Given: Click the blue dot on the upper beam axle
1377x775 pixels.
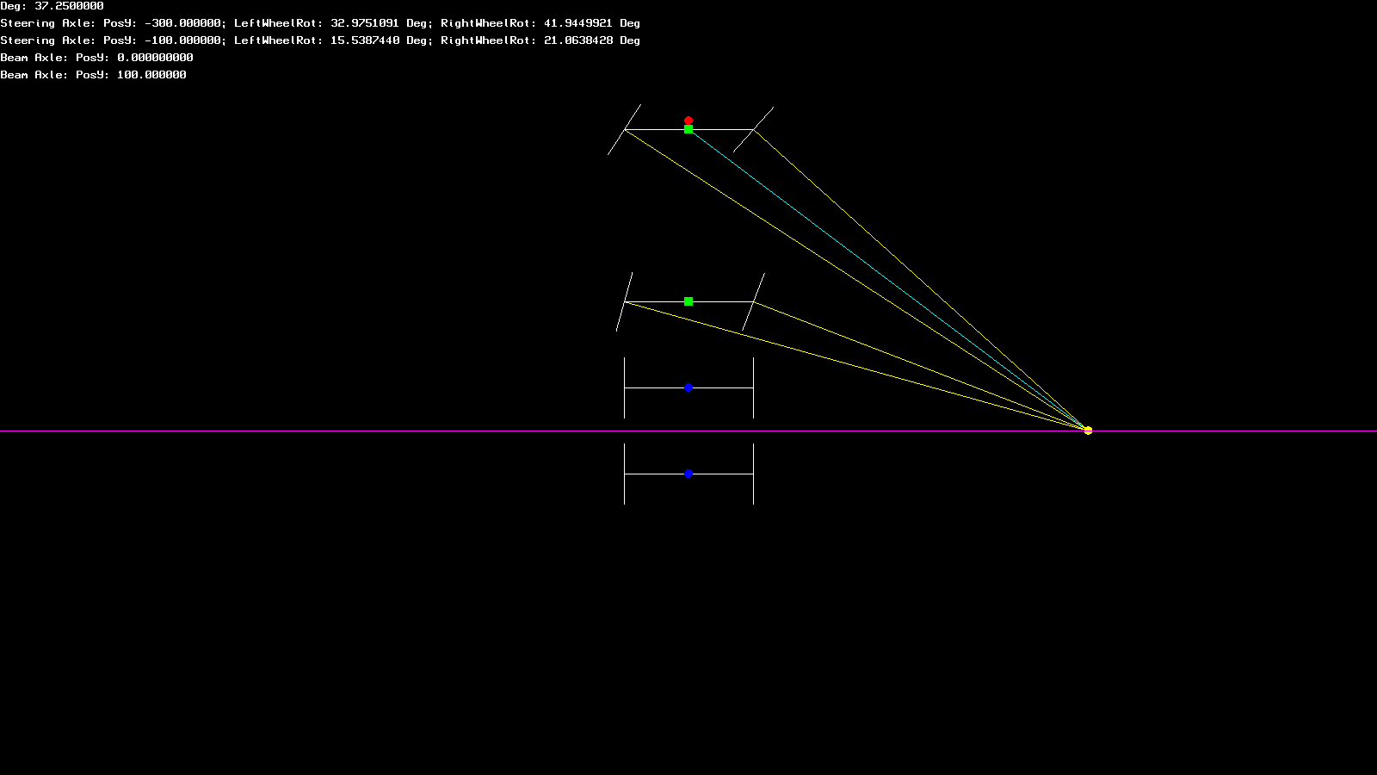Looking at the screenshot, I should pos(688,387).
